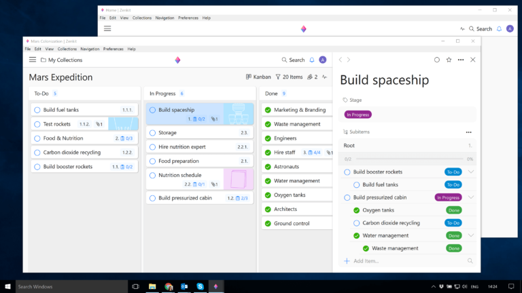Open the Kanban view switcher
The image size is (522, 293).
point(258,77)
